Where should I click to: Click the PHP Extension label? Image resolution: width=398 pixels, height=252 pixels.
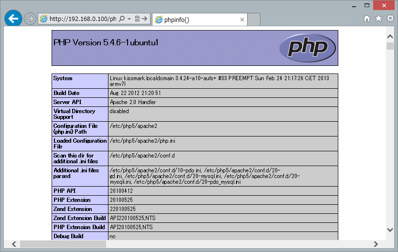(x=72, y=200)
